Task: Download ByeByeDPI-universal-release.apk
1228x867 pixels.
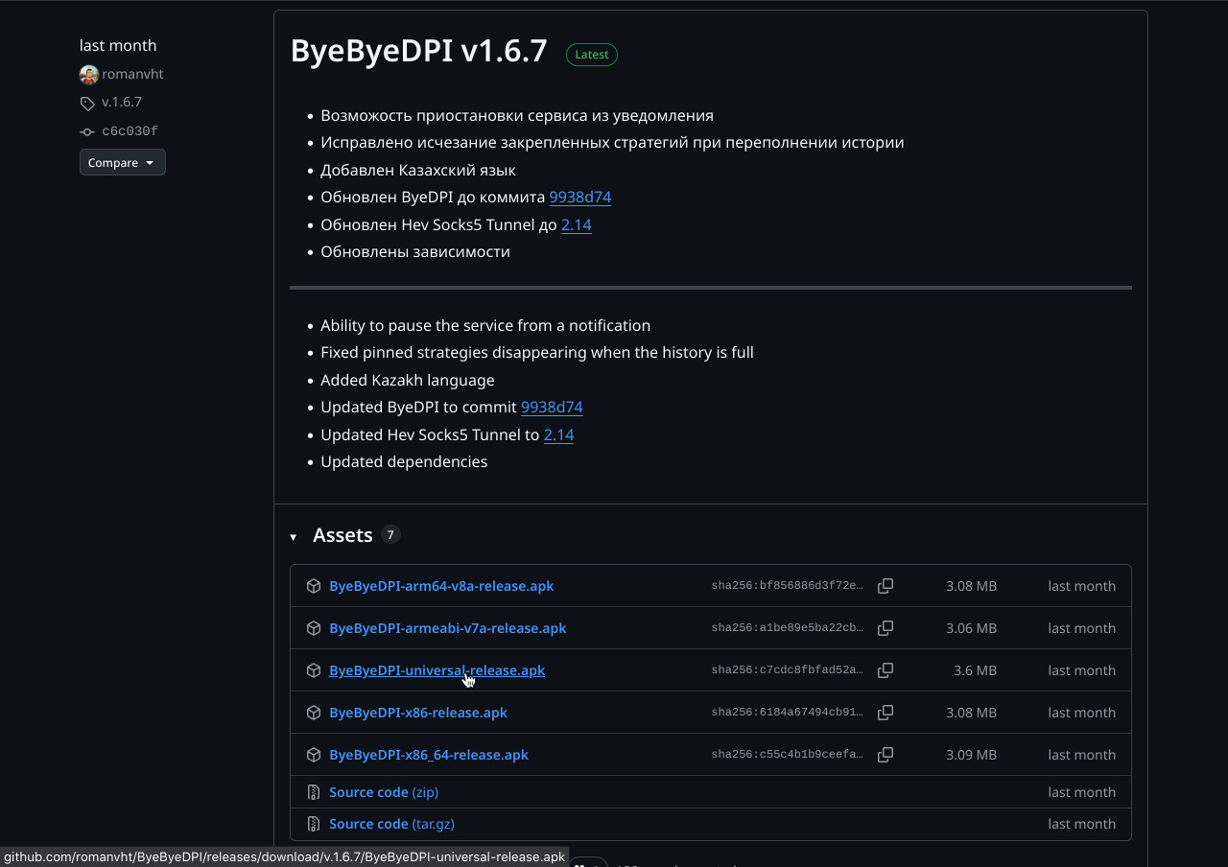Action: click(x=437, y=670)
